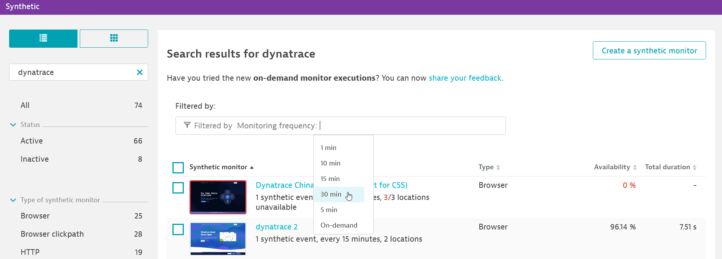This screenshot has width=722, height=259.
Task: Choose 5 min monitoring frequency
Action: pyautogui.click(x=339, y=210)
